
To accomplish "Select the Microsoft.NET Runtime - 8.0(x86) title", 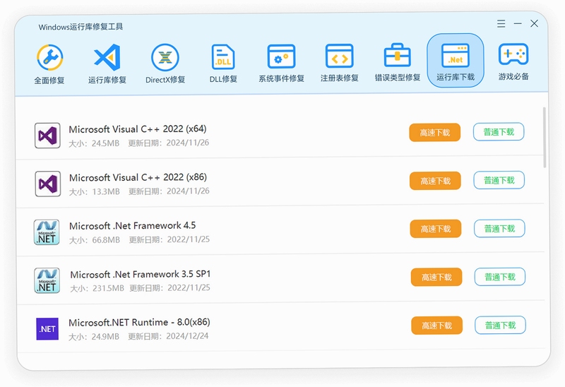I will click(139, 322).
